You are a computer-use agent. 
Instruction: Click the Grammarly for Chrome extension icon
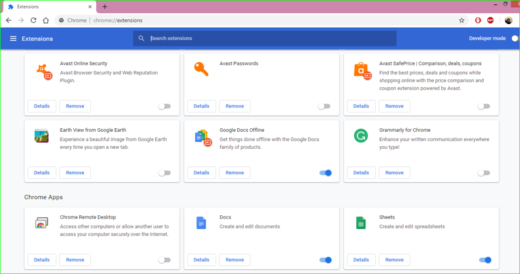361,136
